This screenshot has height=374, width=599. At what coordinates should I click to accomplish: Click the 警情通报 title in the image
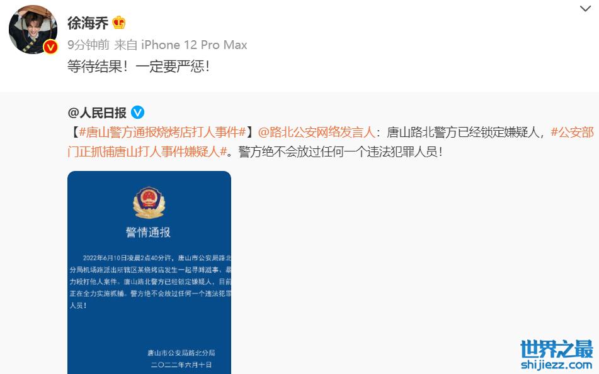148,232
